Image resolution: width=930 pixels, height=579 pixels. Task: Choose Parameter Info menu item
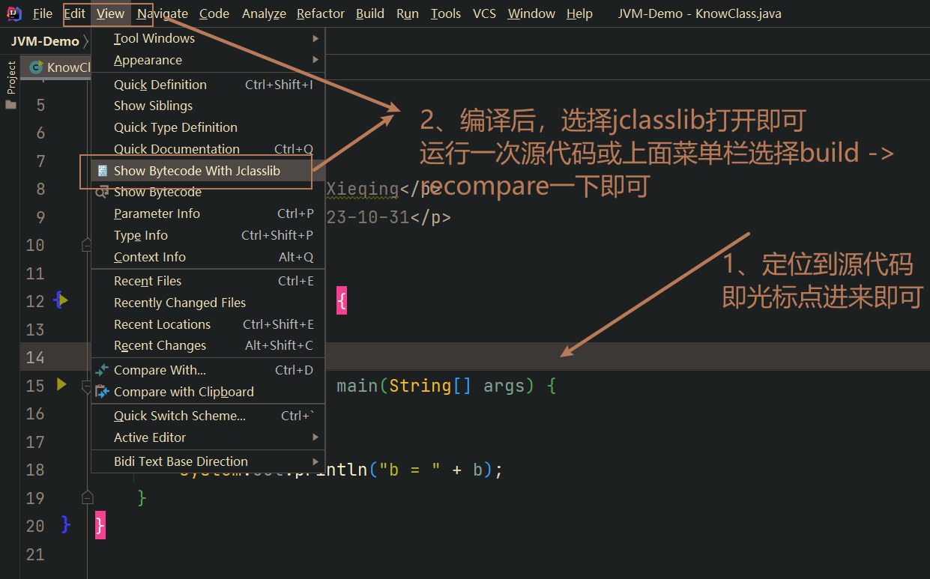coord(208,213)
